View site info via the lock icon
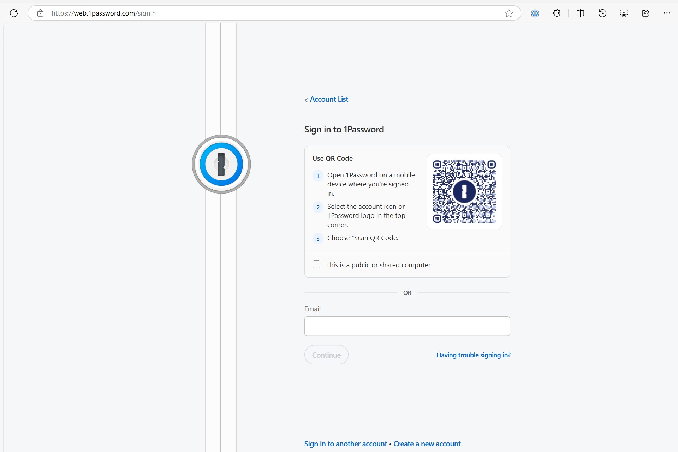This screenshot has width=678, height=452. [40, 13]
